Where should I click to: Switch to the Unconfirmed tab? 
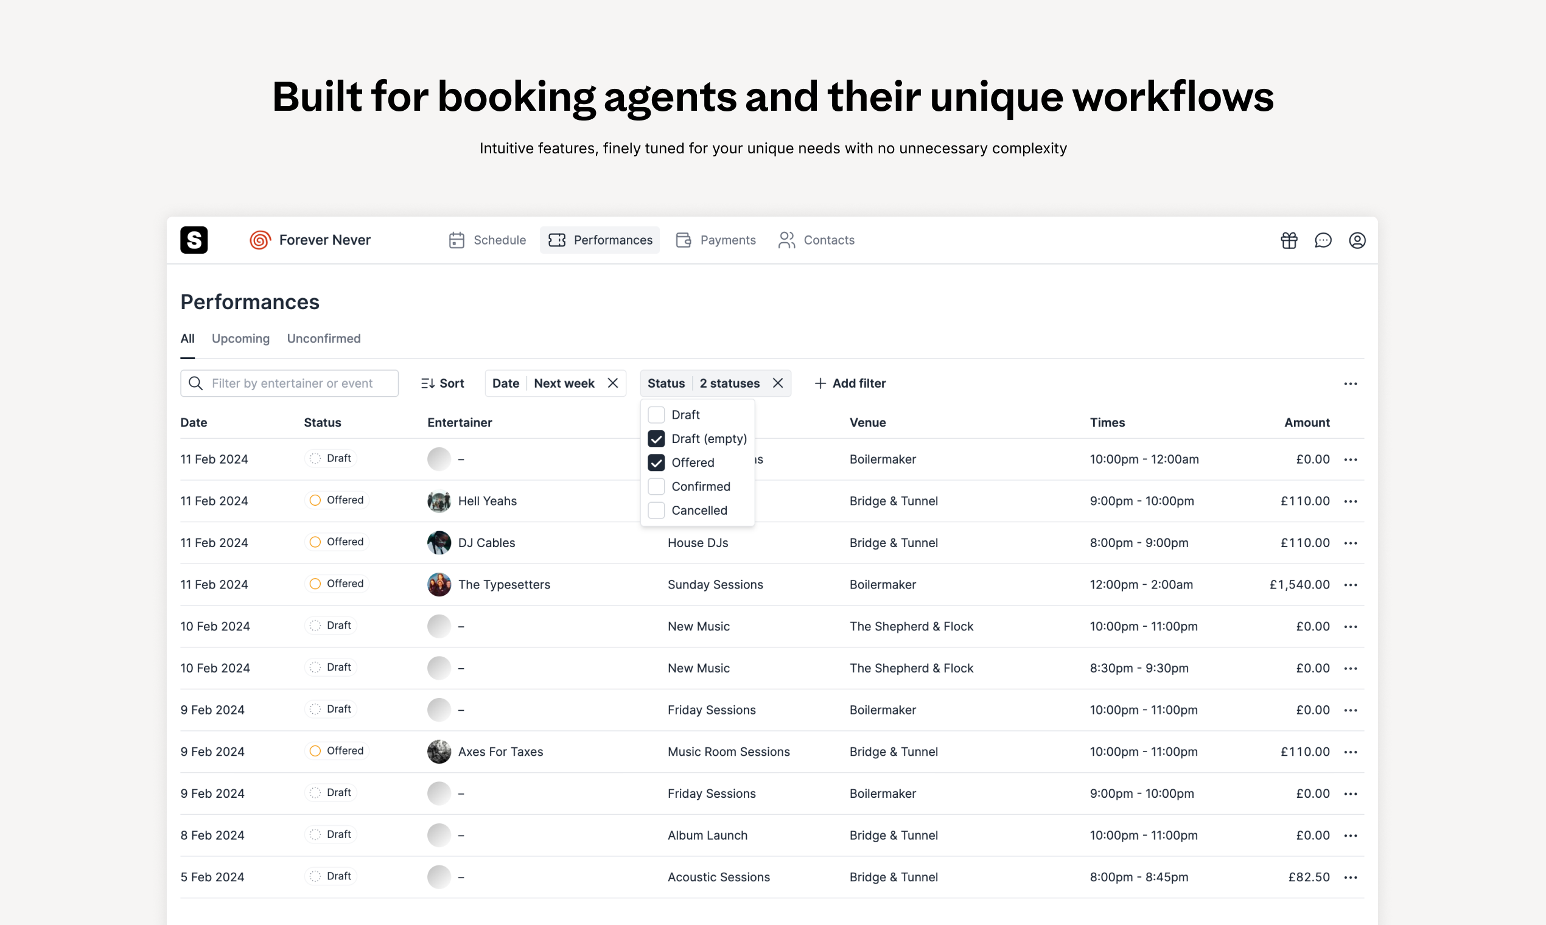tap(324, 338)
